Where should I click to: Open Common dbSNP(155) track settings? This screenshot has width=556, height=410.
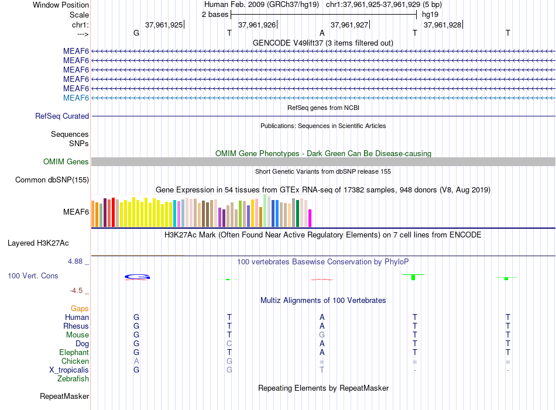point(52,180)
